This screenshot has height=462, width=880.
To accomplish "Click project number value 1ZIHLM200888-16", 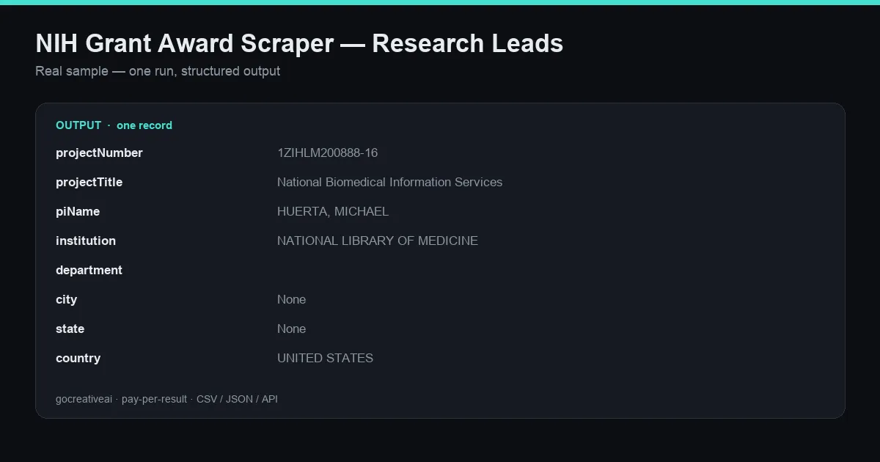I will [327, 153].
